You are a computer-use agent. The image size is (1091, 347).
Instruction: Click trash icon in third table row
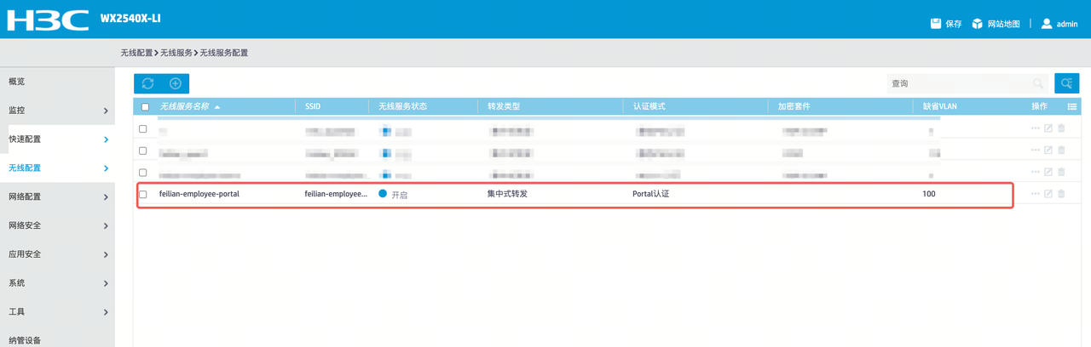tap(1061, 172)
